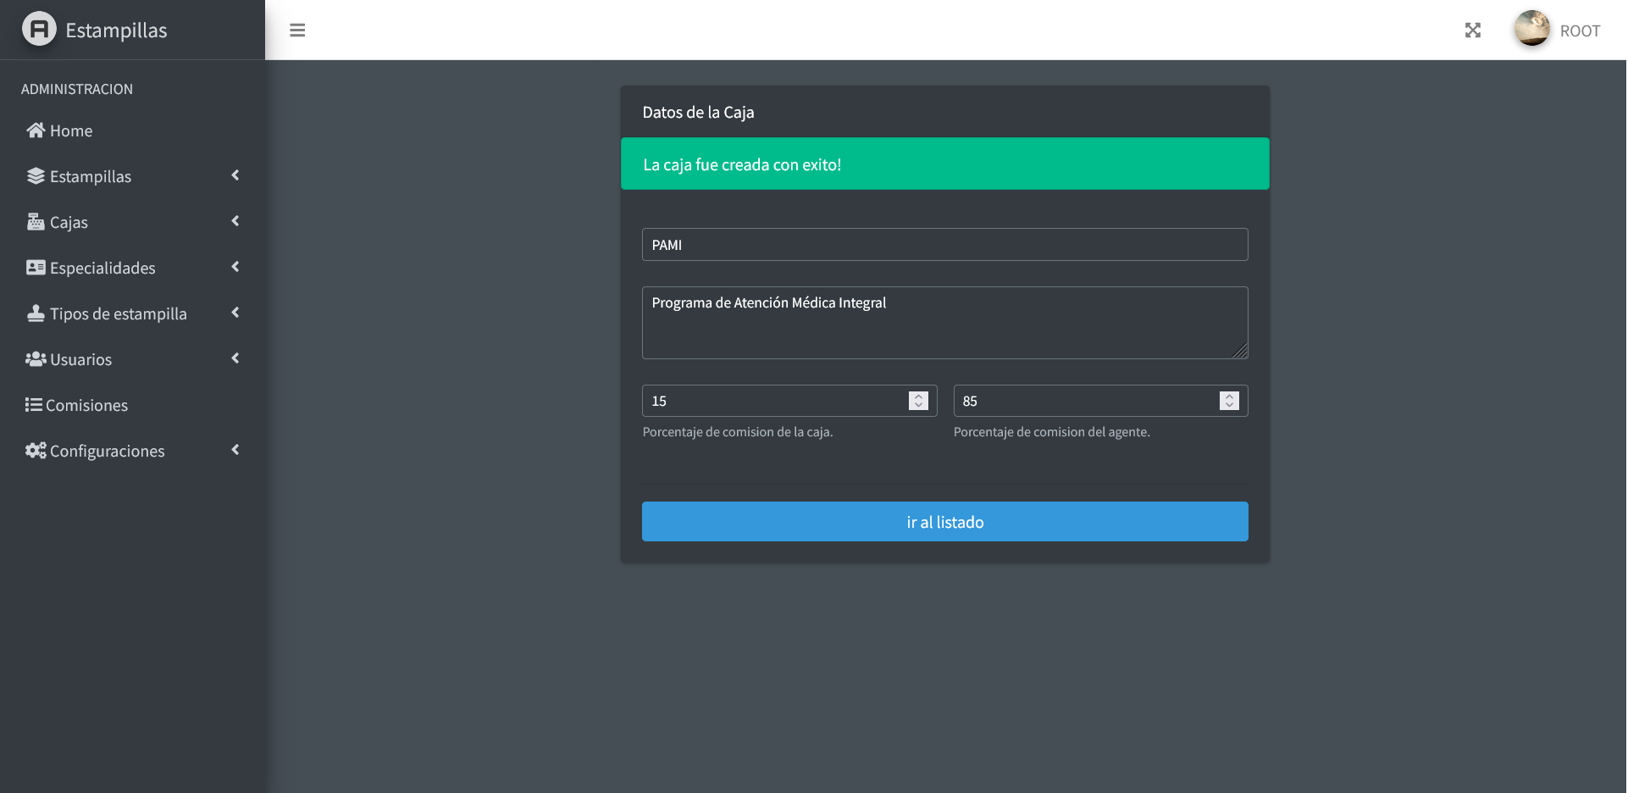This screenshot has height=793, width=1628.
Task: Click the PAMI name input field
Action: tap(944, 245)
